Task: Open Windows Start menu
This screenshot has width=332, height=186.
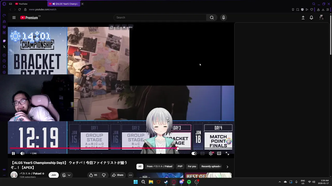Action: (x=136, y=182)
